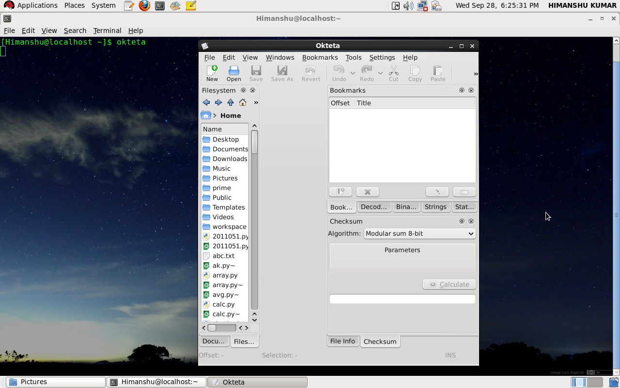Switch to Pictures window in taskbar
620x388 pixels.
56,382
